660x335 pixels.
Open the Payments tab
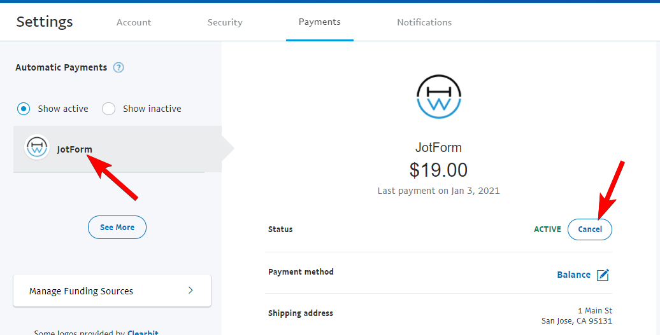tap(320, 22)
